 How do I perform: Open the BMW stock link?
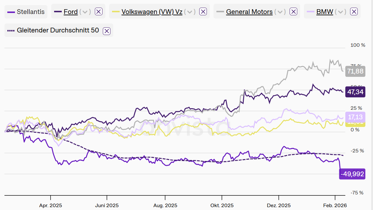pyautogui.click(x=325, y=12)
